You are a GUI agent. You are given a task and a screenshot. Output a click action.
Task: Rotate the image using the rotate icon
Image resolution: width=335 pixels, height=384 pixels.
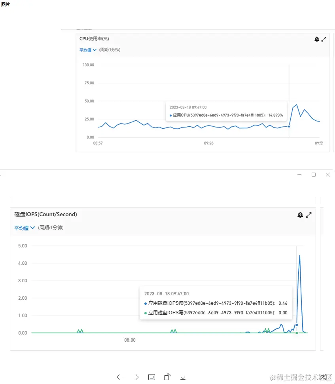[x=167, y=376]
